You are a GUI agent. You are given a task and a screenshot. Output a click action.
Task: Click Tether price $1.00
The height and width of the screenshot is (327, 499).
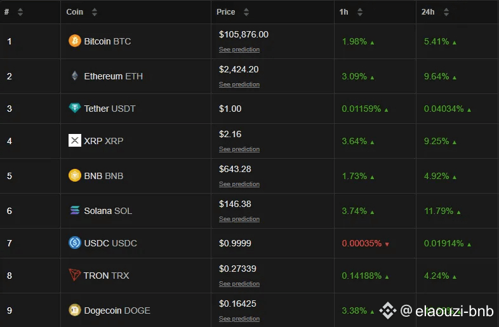coord(230,109)
